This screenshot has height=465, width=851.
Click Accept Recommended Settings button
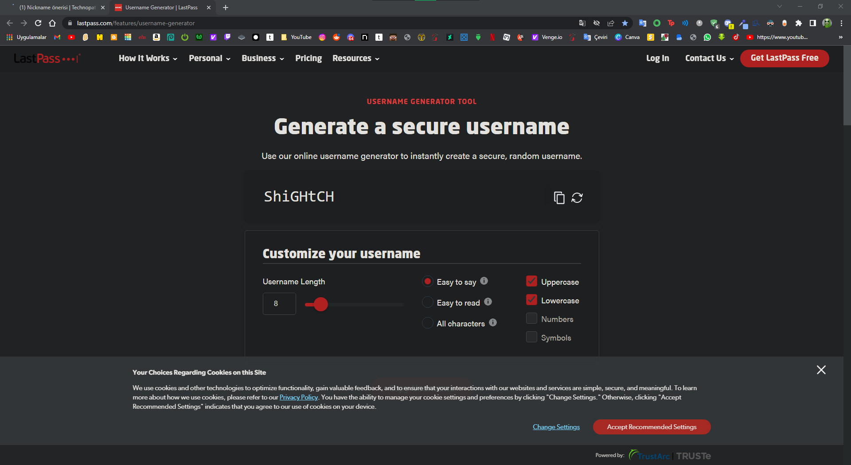tap(652, 427)
